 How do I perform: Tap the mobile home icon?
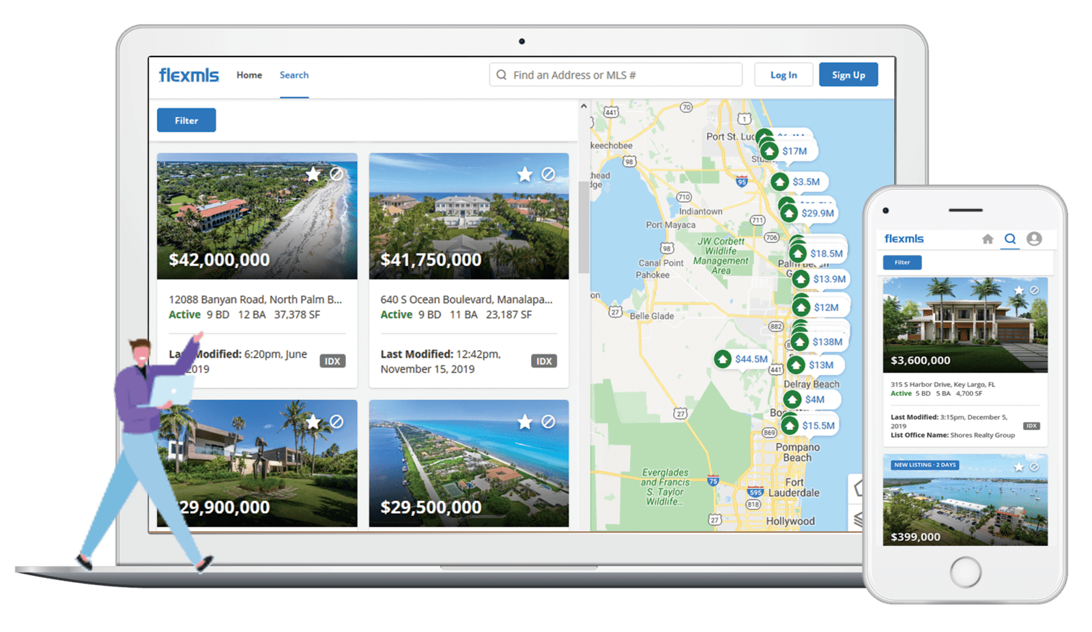[988, 239]
